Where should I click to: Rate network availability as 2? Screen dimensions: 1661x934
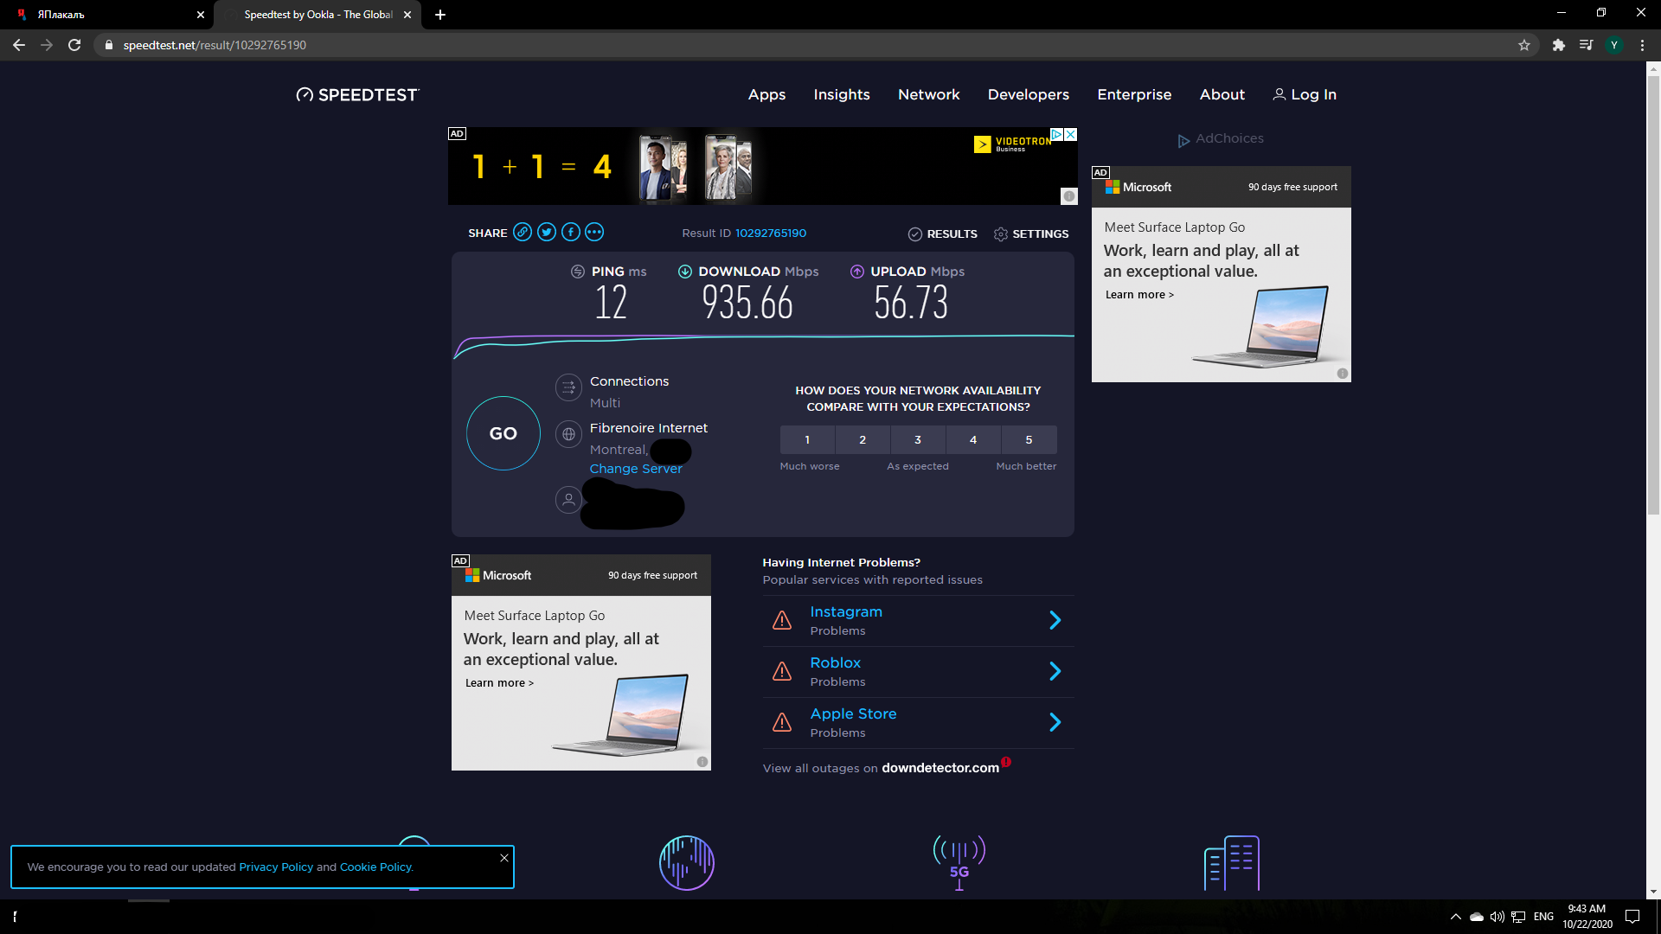tap(863, 439)
